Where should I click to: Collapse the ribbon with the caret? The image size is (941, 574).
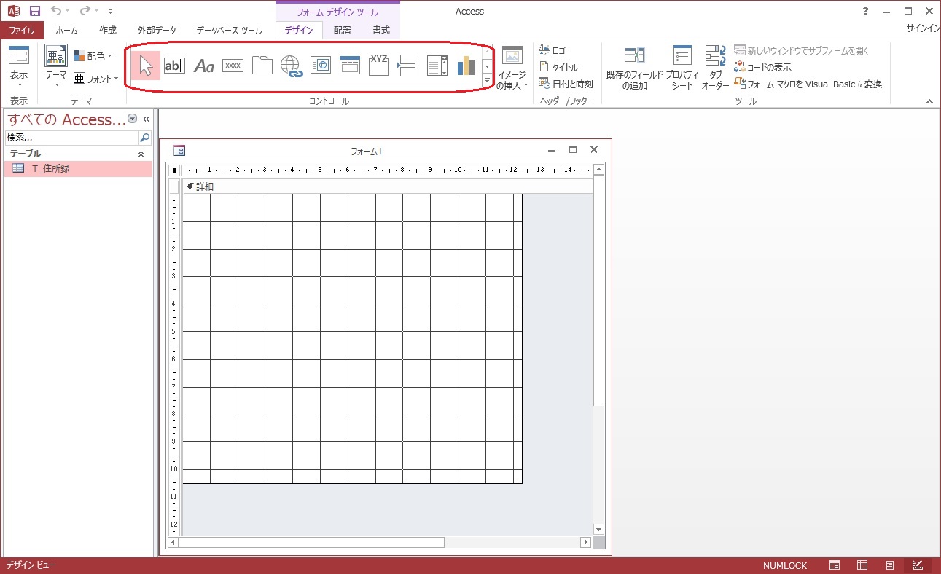(929, 101)
